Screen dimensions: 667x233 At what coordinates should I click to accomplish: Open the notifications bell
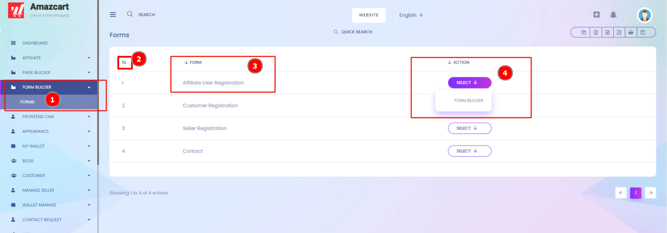(613, 15)
